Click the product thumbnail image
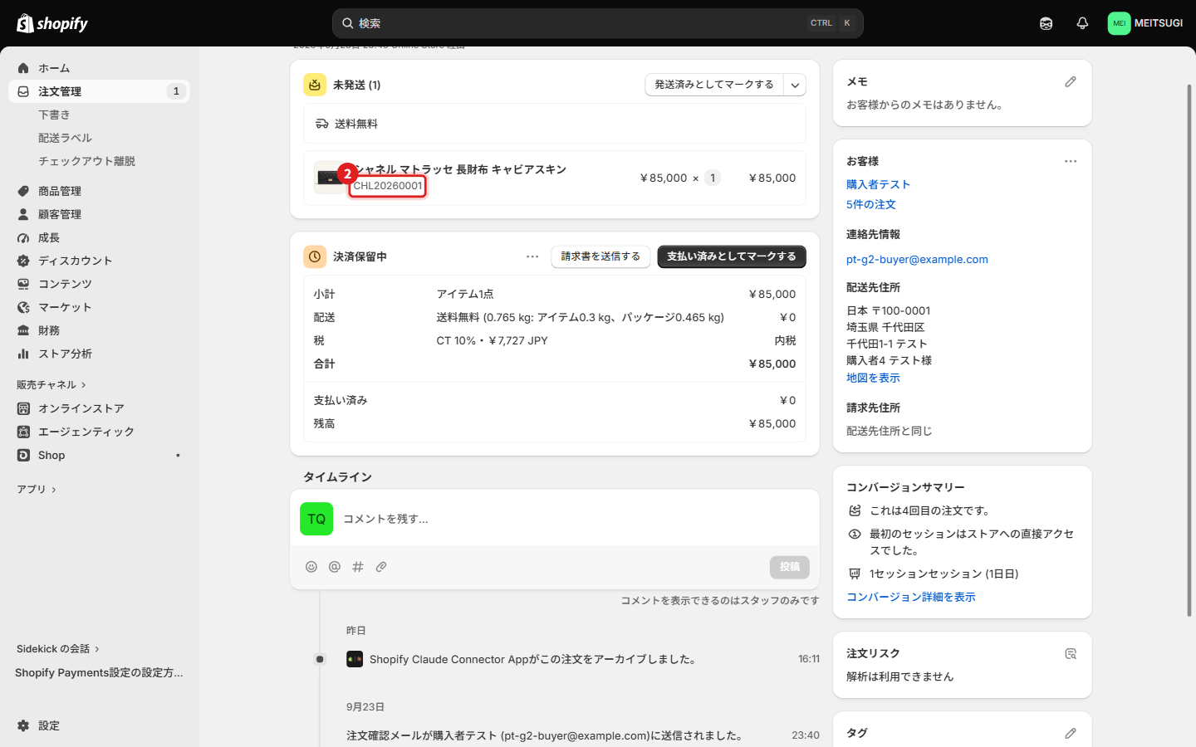The height and width of the screenshot is (747, 1196). (x=330, y=177)
